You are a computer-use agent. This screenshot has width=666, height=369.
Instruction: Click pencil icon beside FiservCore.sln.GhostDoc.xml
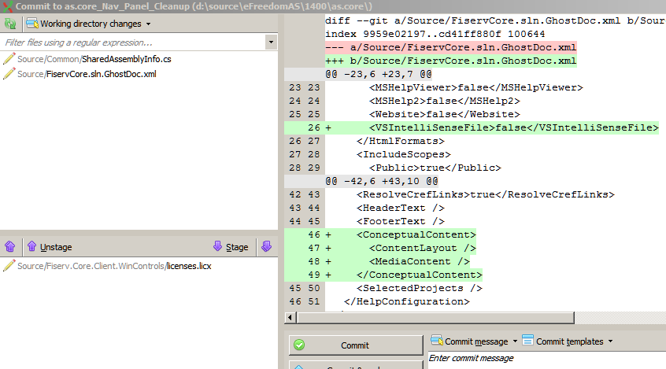click(9, 73)
